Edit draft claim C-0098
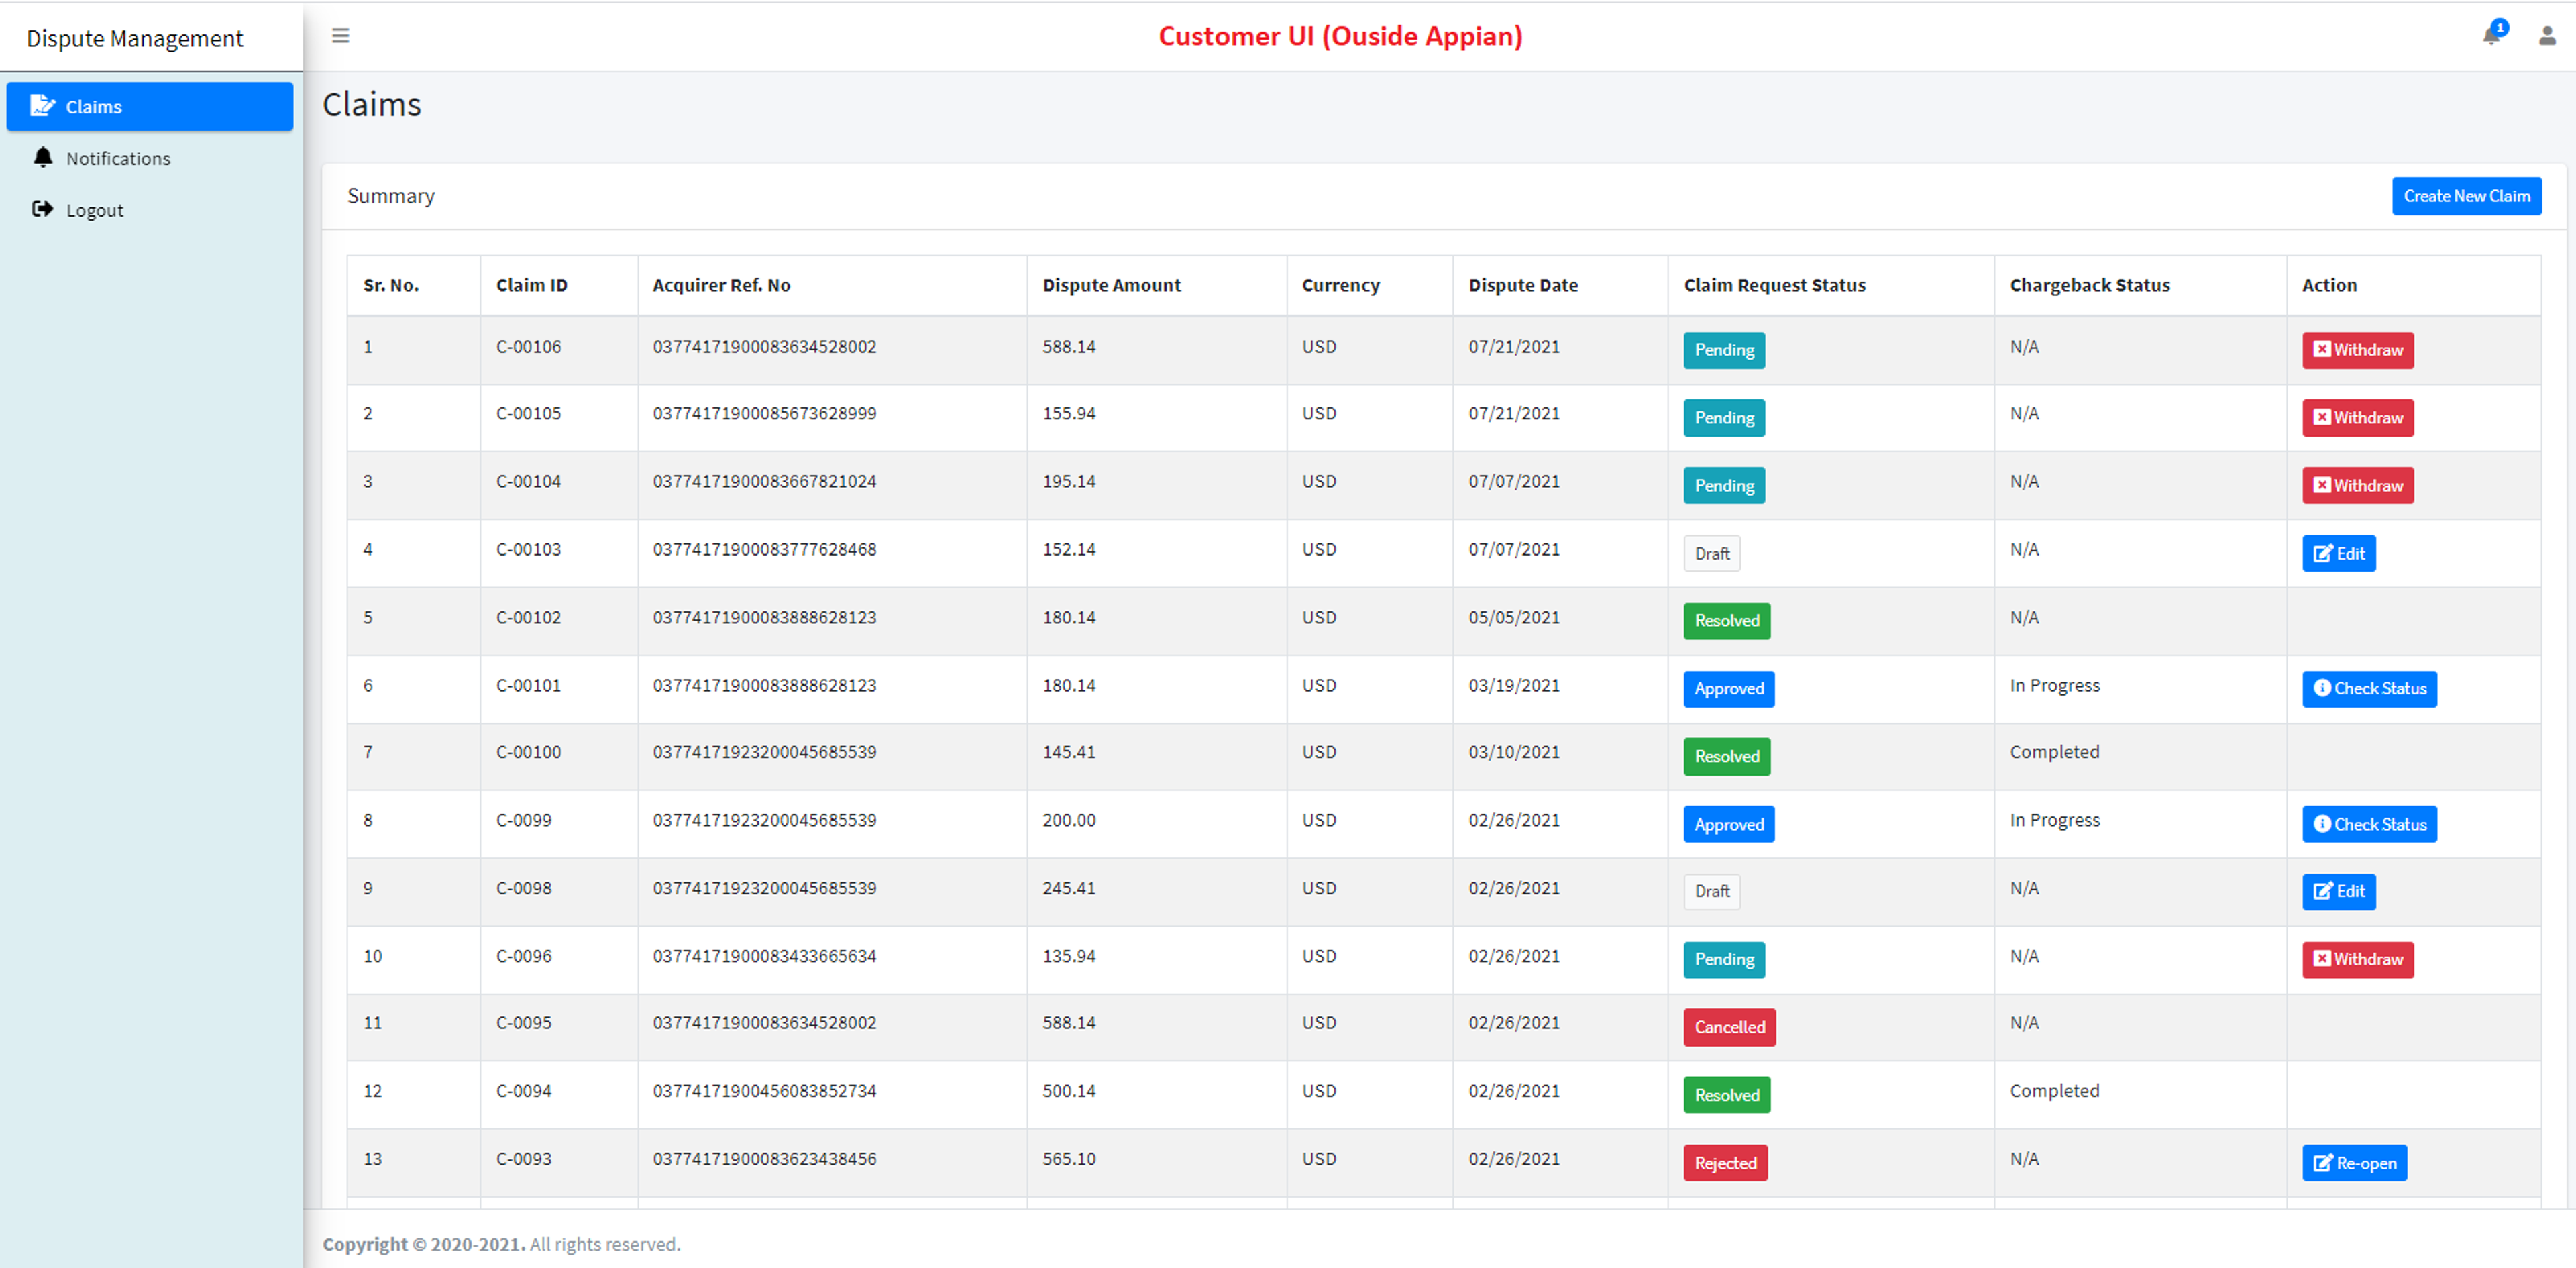This screenshot has width=2576, height=1268. tap(2338, 891)
